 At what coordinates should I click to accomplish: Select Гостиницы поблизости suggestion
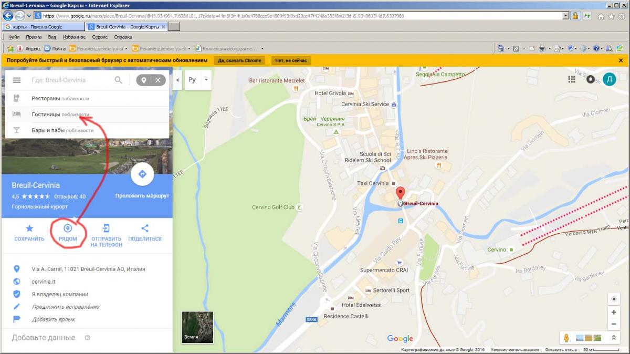87,114
